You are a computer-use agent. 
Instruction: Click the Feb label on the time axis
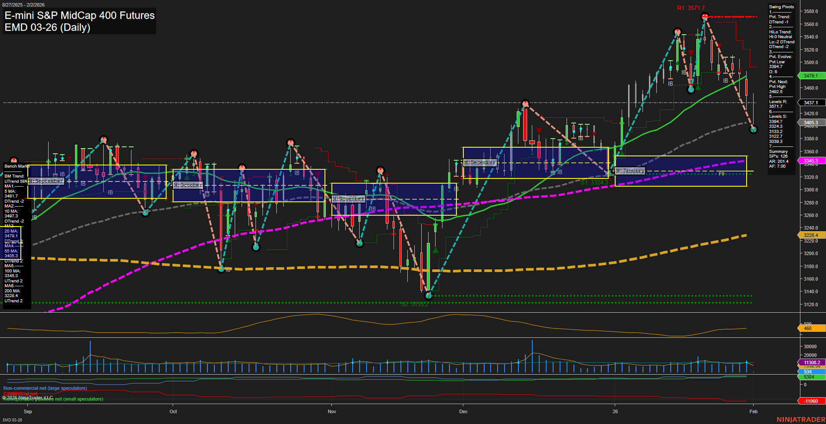point(753,412)
